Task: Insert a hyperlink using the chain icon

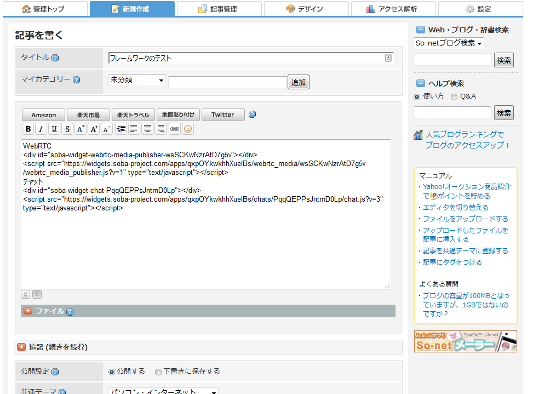Action: (175, 129)
